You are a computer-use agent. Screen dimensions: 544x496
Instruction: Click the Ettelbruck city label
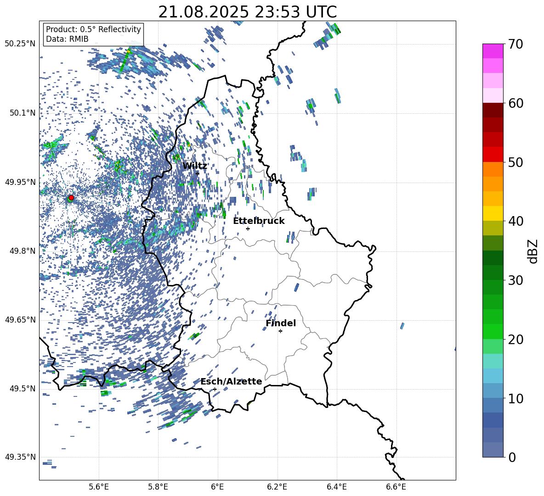tap(259, 221)
